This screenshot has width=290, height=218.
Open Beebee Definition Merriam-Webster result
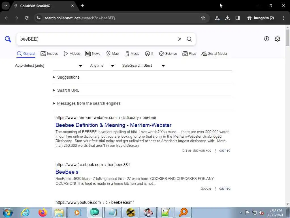tap(114, 125)
